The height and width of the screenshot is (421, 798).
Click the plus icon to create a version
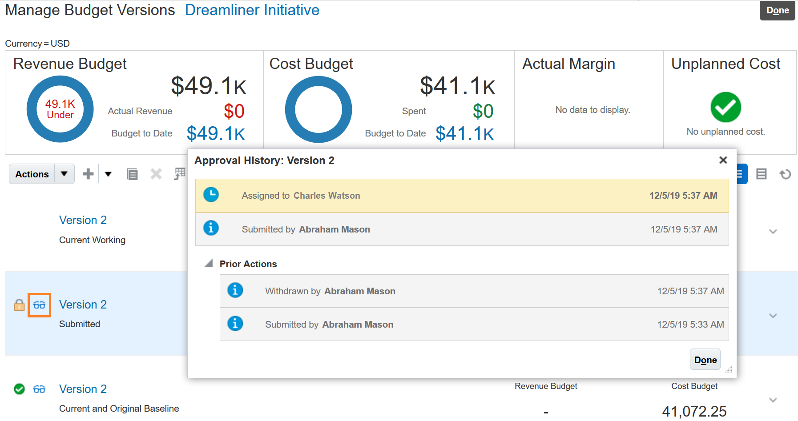88,174
